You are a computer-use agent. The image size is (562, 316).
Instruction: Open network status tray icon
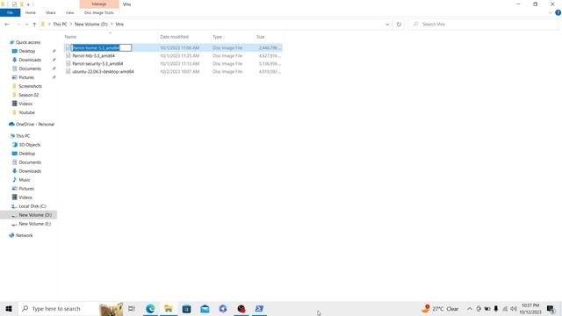505,308
